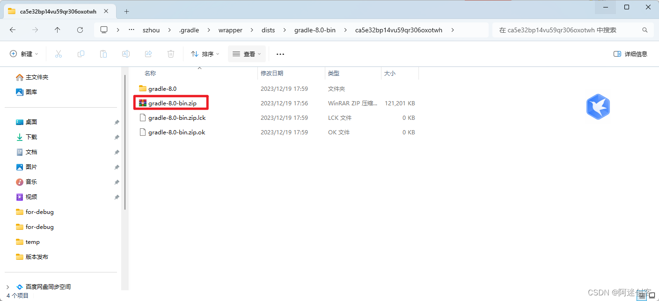
Task: Open the 新建 dropdown
Action: click(24, 53)
